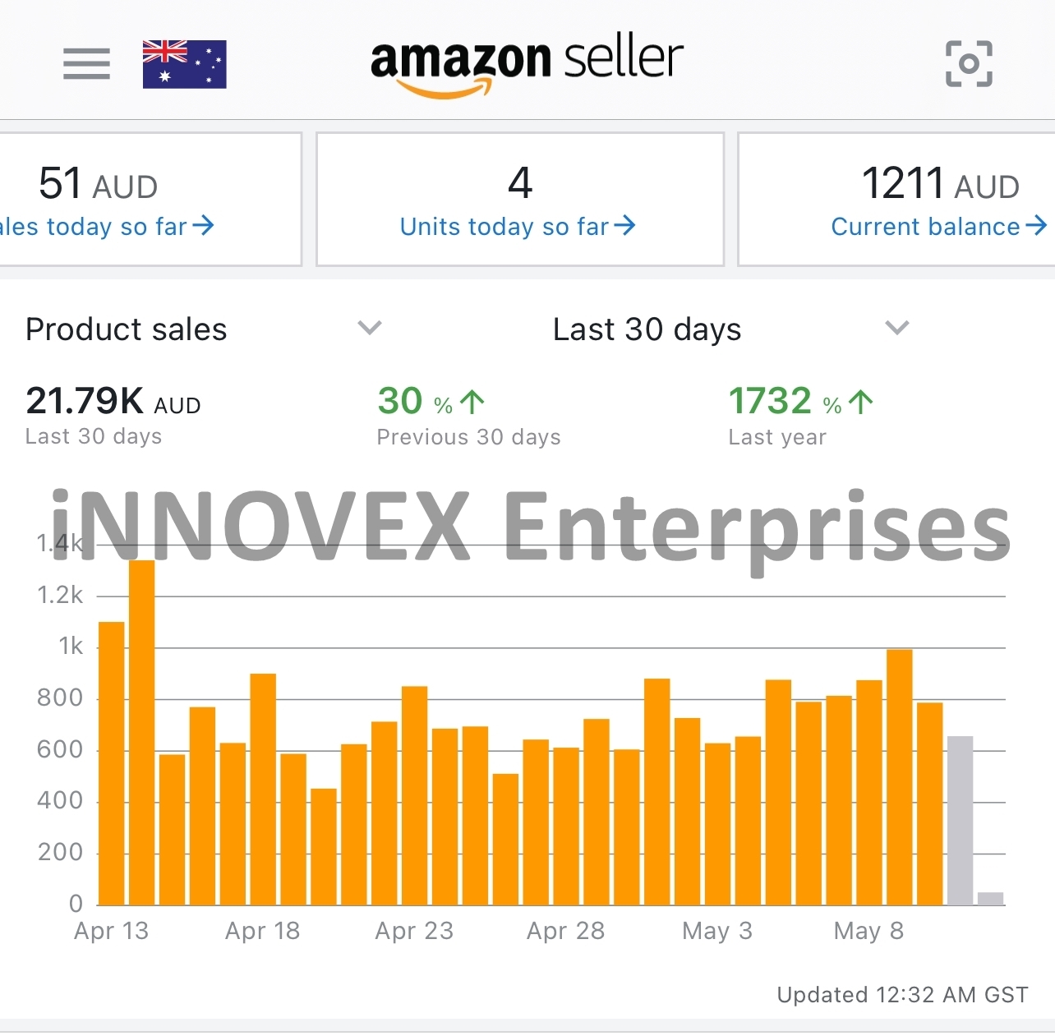Click the arrow beside sales today
This screenshot has height=1036, width=1055.
click(204, 226)
